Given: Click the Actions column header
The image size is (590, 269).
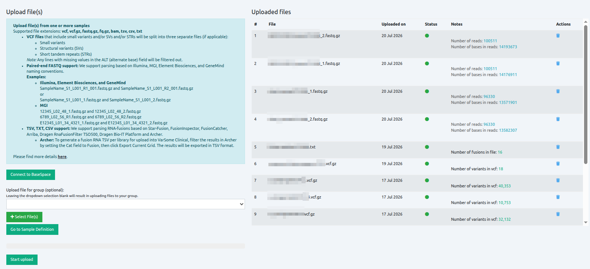Looking at the screenshot, I should click(x=563, y=24).
